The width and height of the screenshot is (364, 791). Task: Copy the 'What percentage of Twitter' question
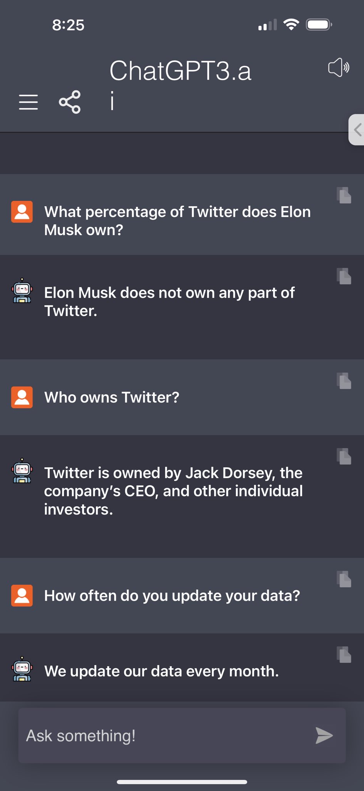pyautogui.click(x=344, y=195)
